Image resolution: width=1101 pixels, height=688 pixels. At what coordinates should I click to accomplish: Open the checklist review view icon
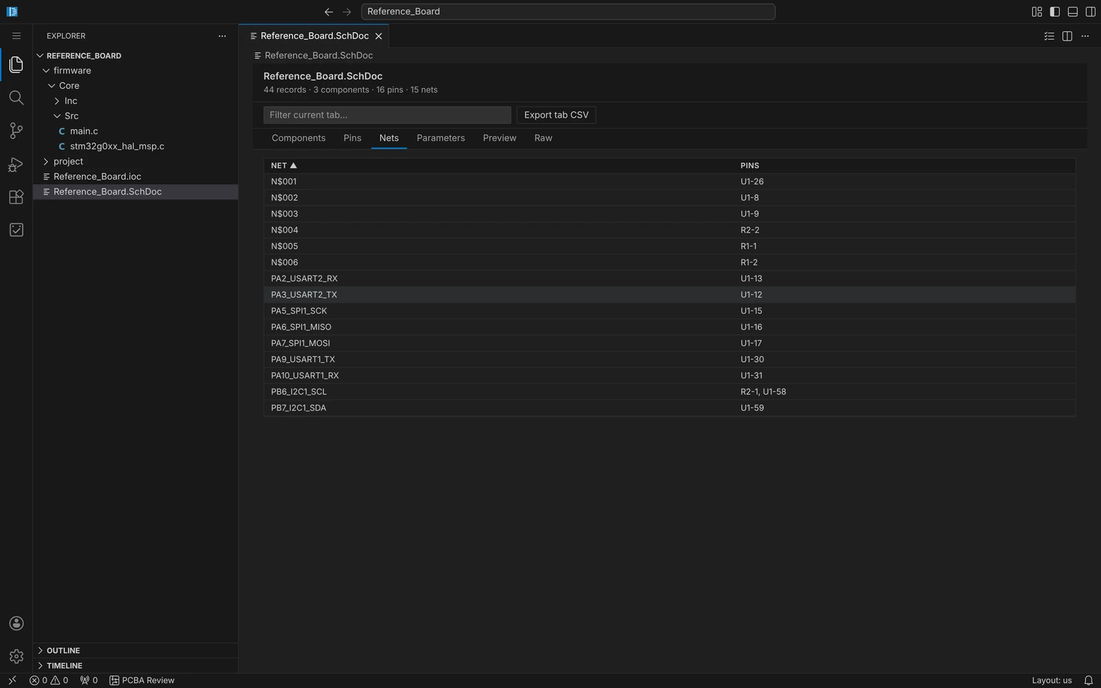[17, 230]
